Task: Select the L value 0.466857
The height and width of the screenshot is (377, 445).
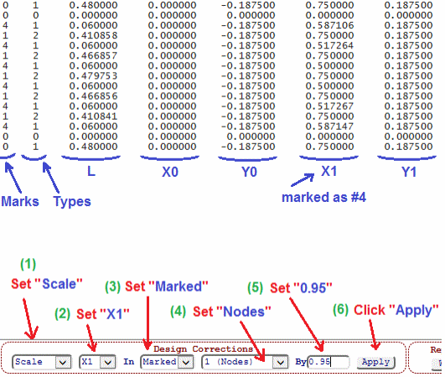Action: 93,55
